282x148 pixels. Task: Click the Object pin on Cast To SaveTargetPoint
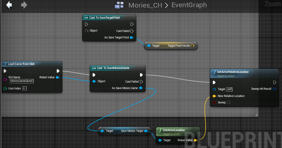86,31
